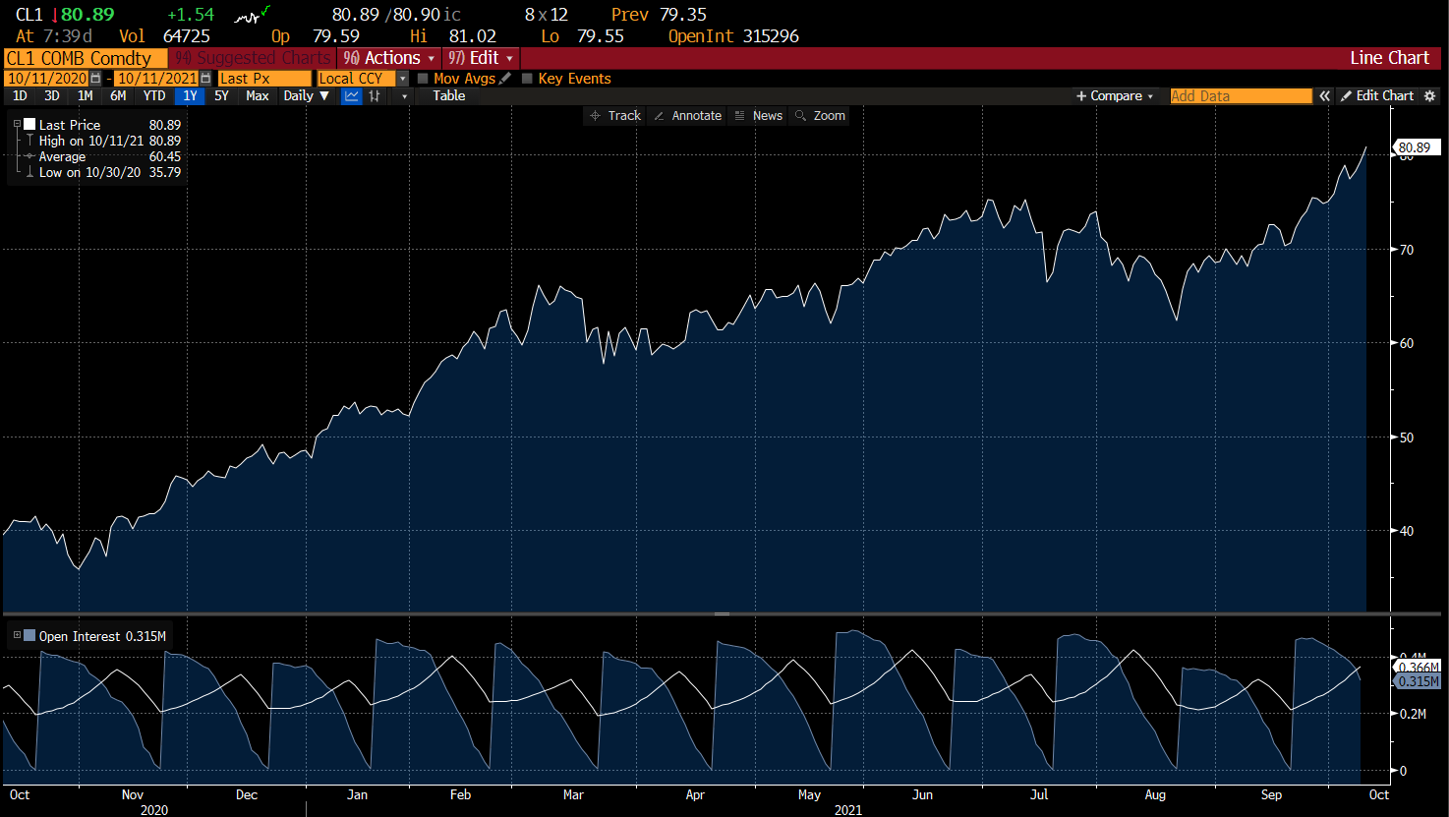Click the Edit Chart button
This screenshot has width=1449, height=817.
1377,96
